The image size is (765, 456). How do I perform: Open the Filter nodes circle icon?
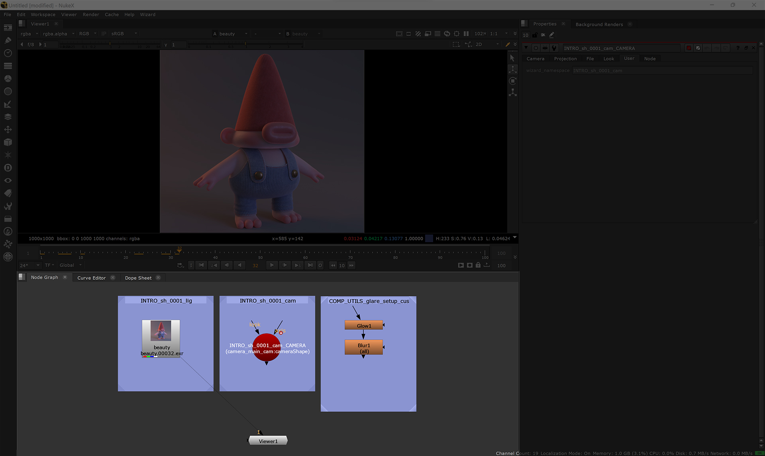8,91
